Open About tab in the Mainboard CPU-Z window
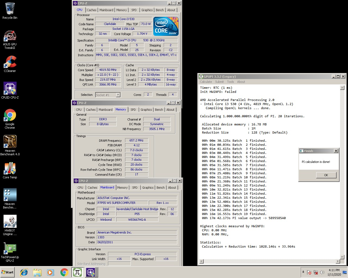Image resolution: width=348 pixels, height=278 pixels. coord(172,188)
